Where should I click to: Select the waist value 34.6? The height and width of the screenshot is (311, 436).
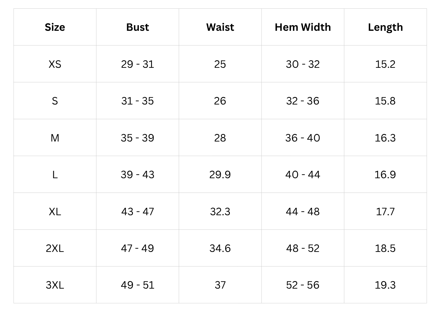point(220,248)
